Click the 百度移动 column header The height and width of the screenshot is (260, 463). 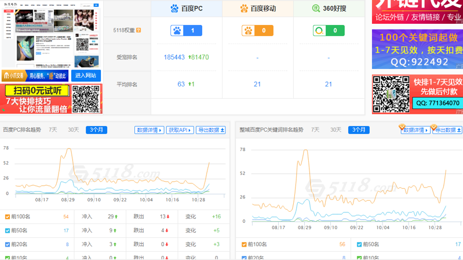coord(258,8)
